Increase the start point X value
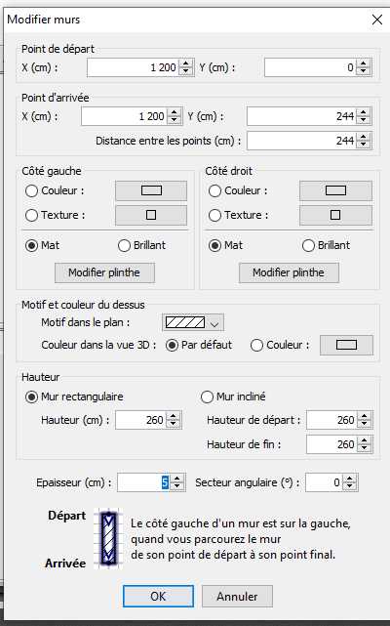Image resolution: width=390 pixels, height=626 pixels. [x=186, y=63]
